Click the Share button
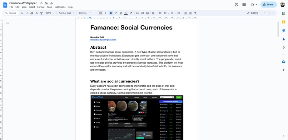This screenshot has width=288, height=140. coord(268,5)
